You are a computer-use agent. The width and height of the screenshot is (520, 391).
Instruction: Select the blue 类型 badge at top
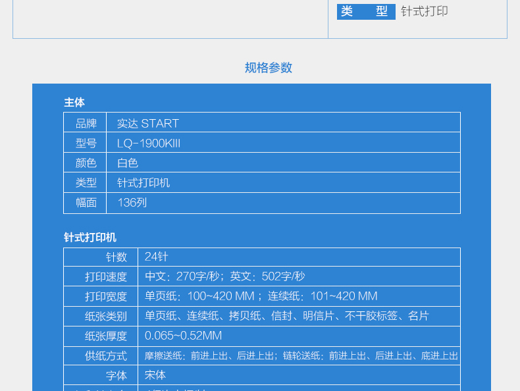click(x=365, y=12)
